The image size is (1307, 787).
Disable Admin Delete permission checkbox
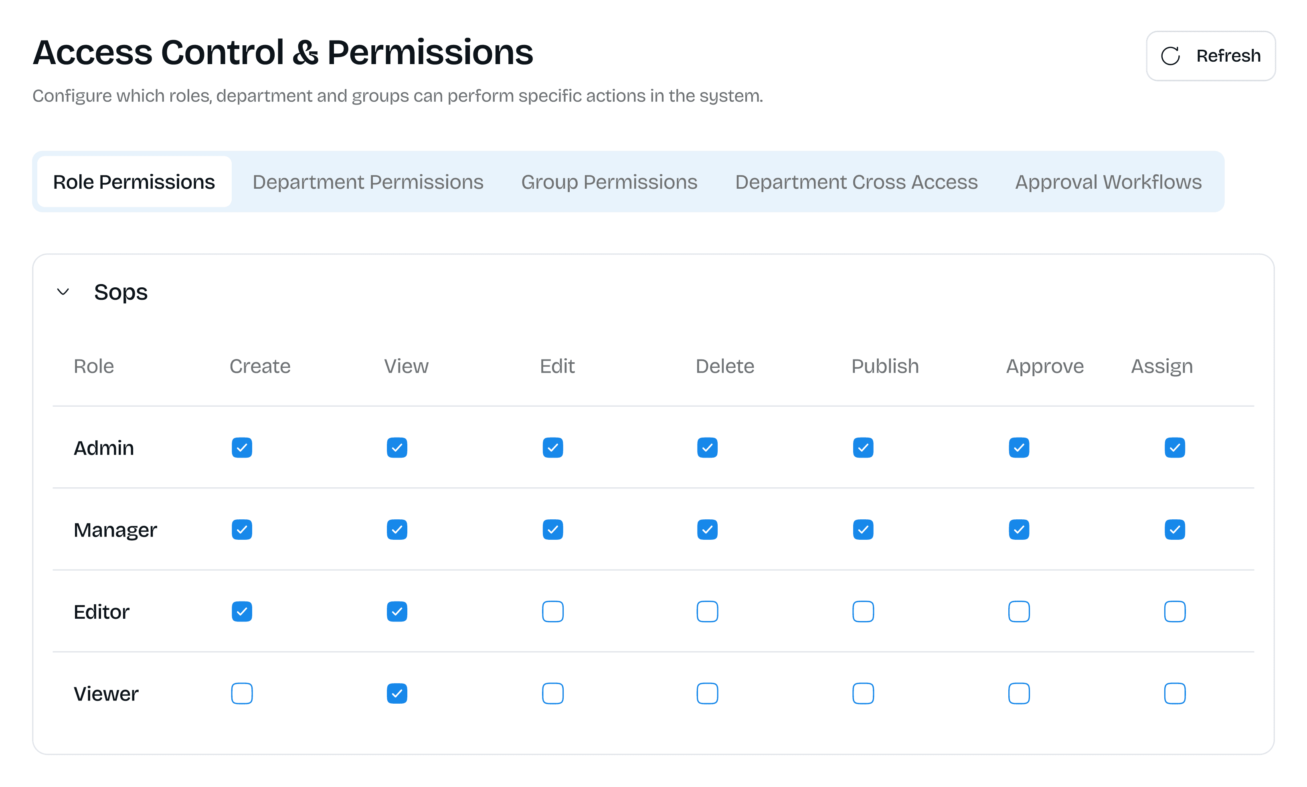(x=707, y=448)
